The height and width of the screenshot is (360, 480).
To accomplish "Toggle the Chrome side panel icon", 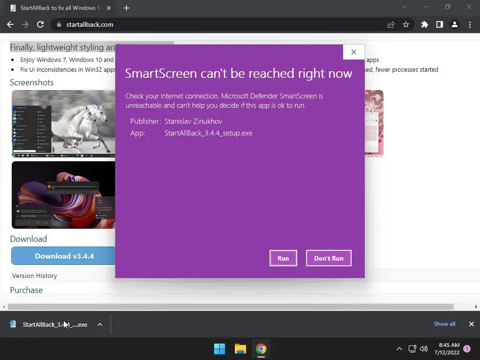I will (x=440, y=24).
